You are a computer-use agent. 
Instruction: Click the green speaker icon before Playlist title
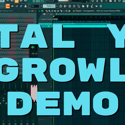(74, 11)
